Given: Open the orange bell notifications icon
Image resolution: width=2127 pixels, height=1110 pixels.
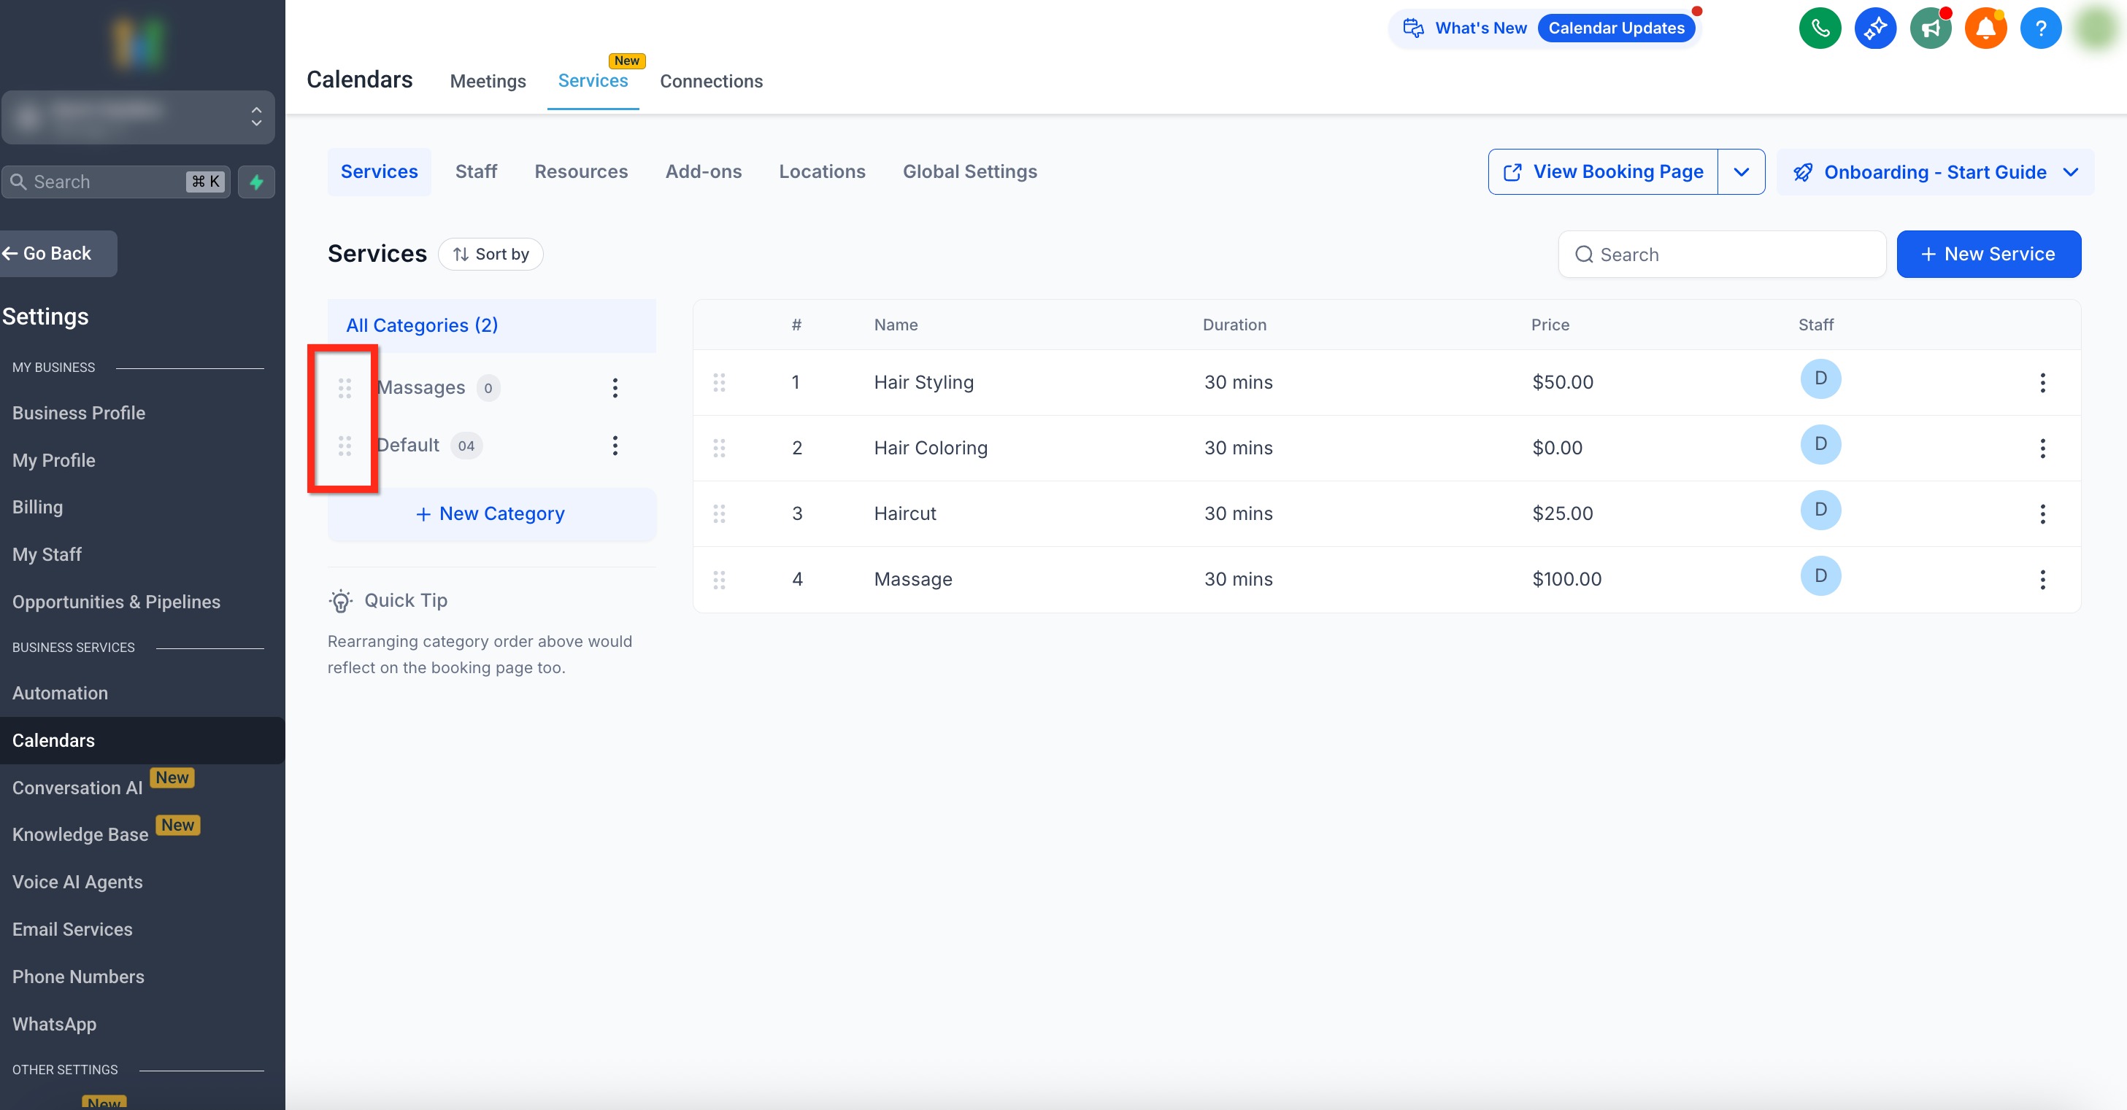Looking at the screenshot, I should point(1985,29).
